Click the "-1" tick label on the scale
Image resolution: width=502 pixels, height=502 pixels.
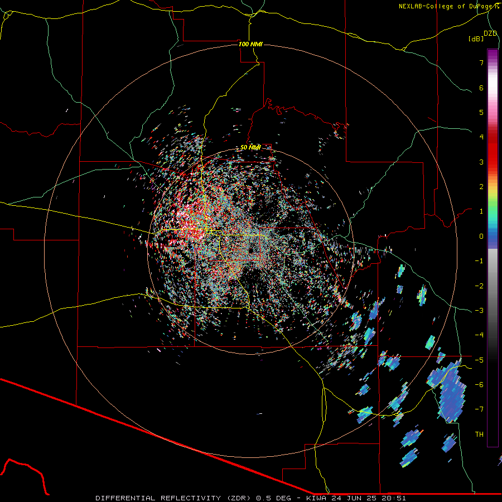479,261
